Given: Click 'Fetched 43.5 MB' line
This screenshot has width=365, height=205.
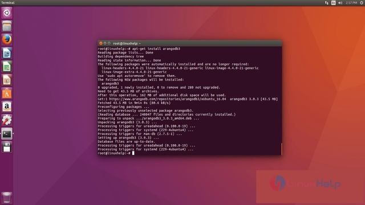Looking at the screenshot, I should click(134, 103).
